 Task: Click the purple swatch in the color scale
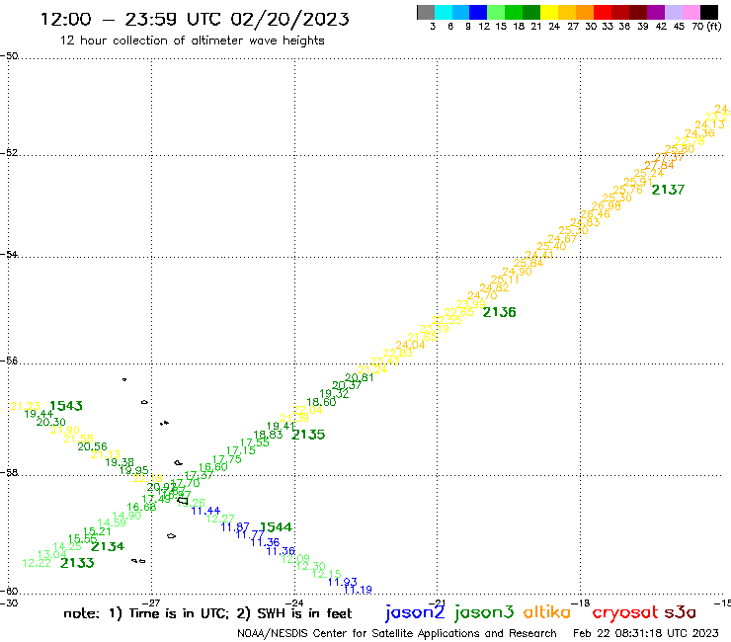click(656, 13)
